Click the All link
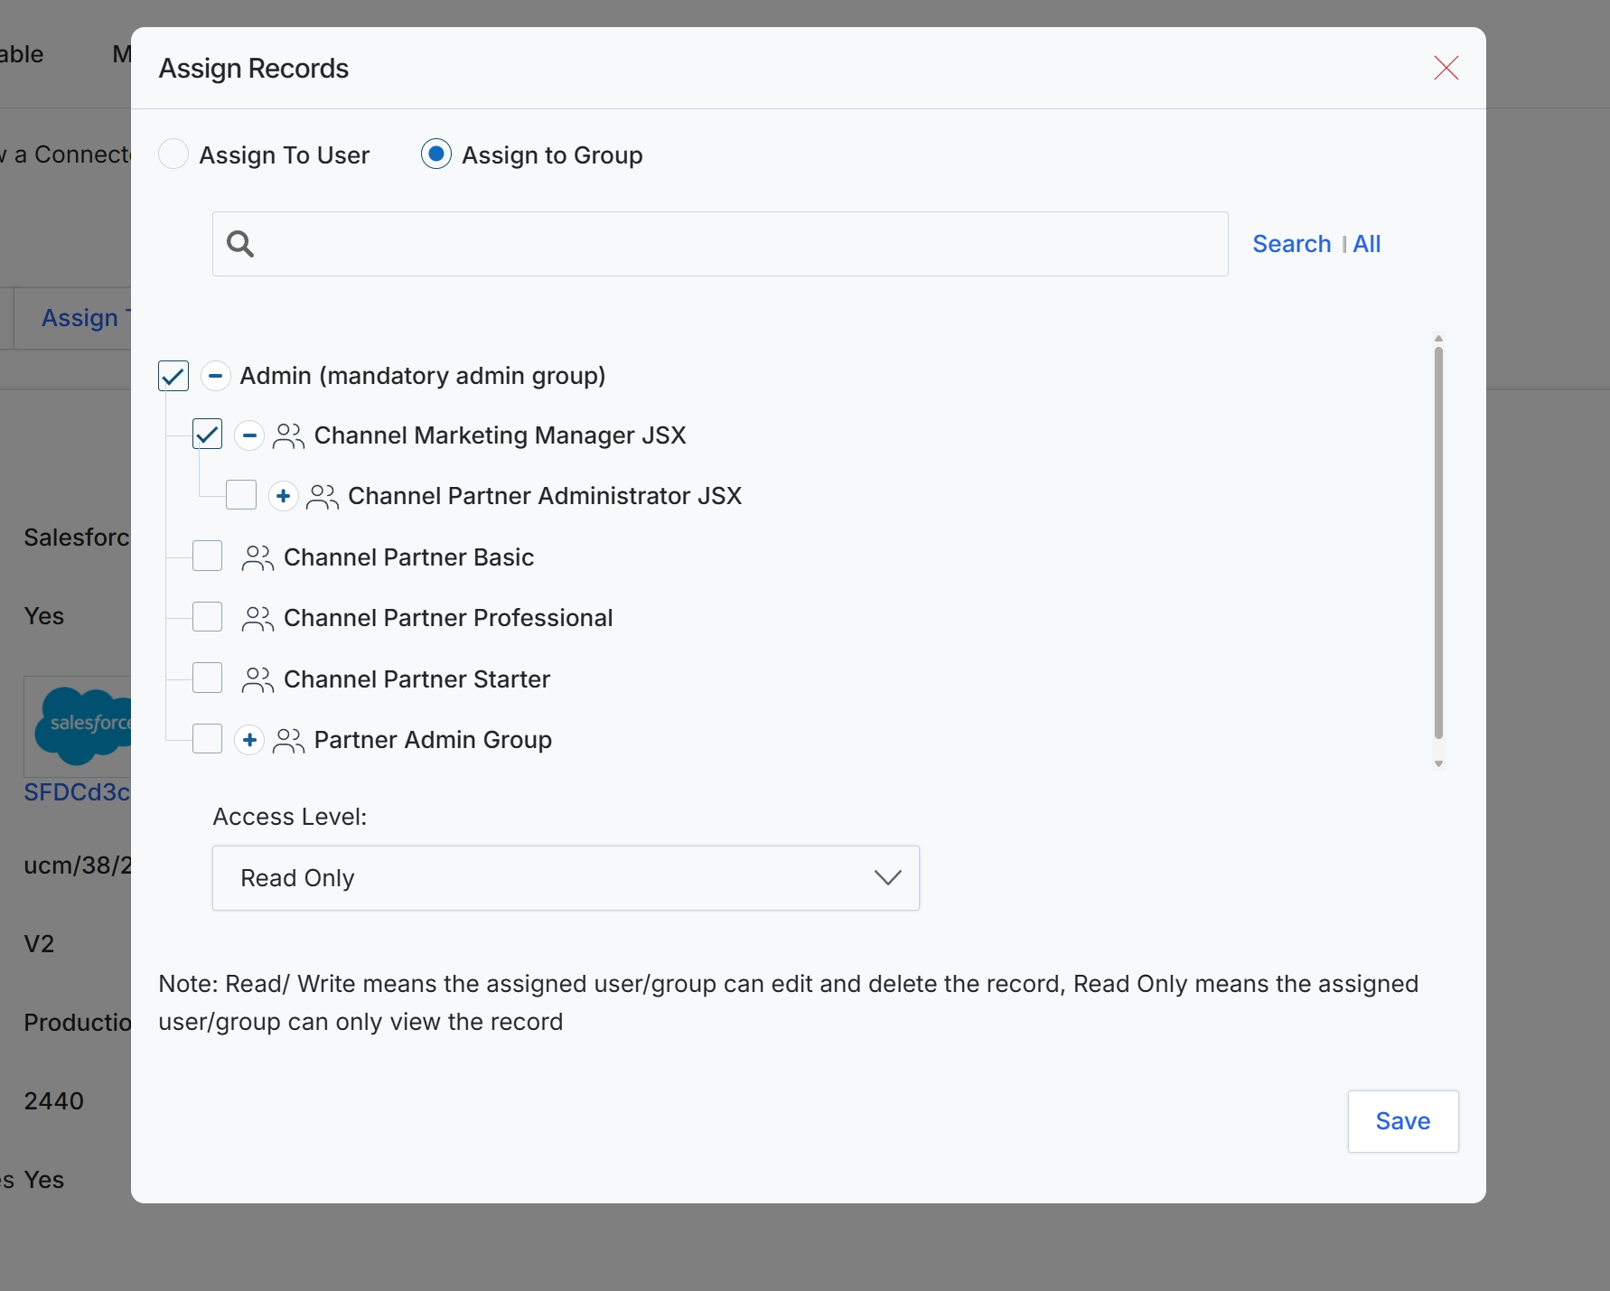 1366,244
